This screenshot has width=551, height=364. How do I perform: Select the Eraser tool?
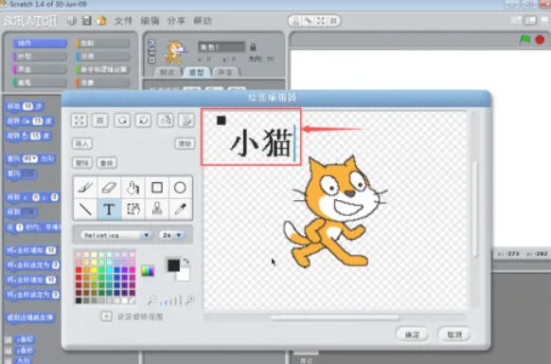point(109,188)
